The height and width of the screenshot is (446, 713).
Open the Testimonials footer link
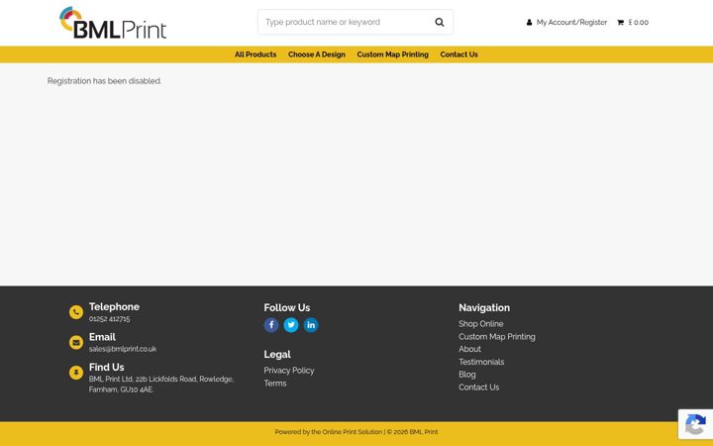click(x=481, y=362)
